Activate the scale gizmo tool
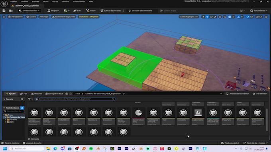The width and height of the screenshot is (271, 152). 215,17
